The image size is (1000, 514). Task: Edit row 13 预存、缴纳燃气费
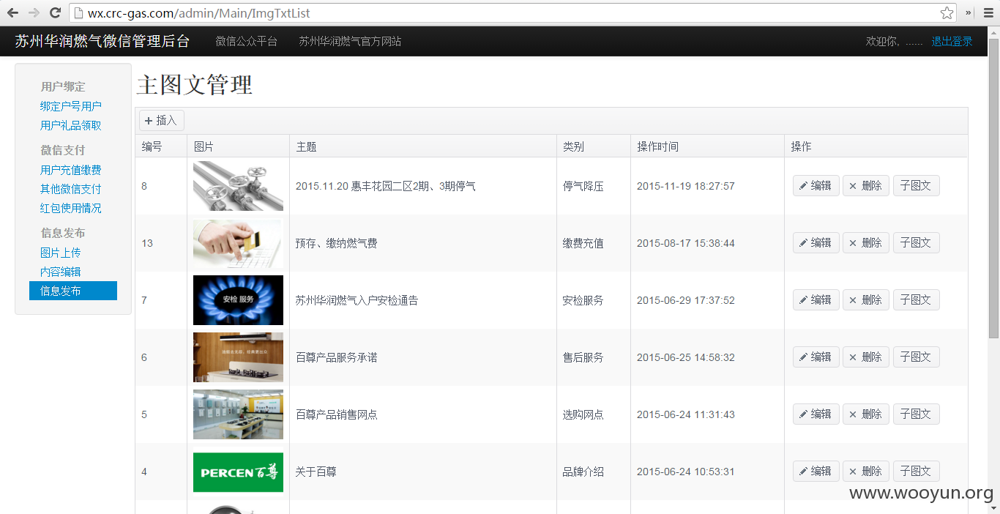click(x=816, y=243)
